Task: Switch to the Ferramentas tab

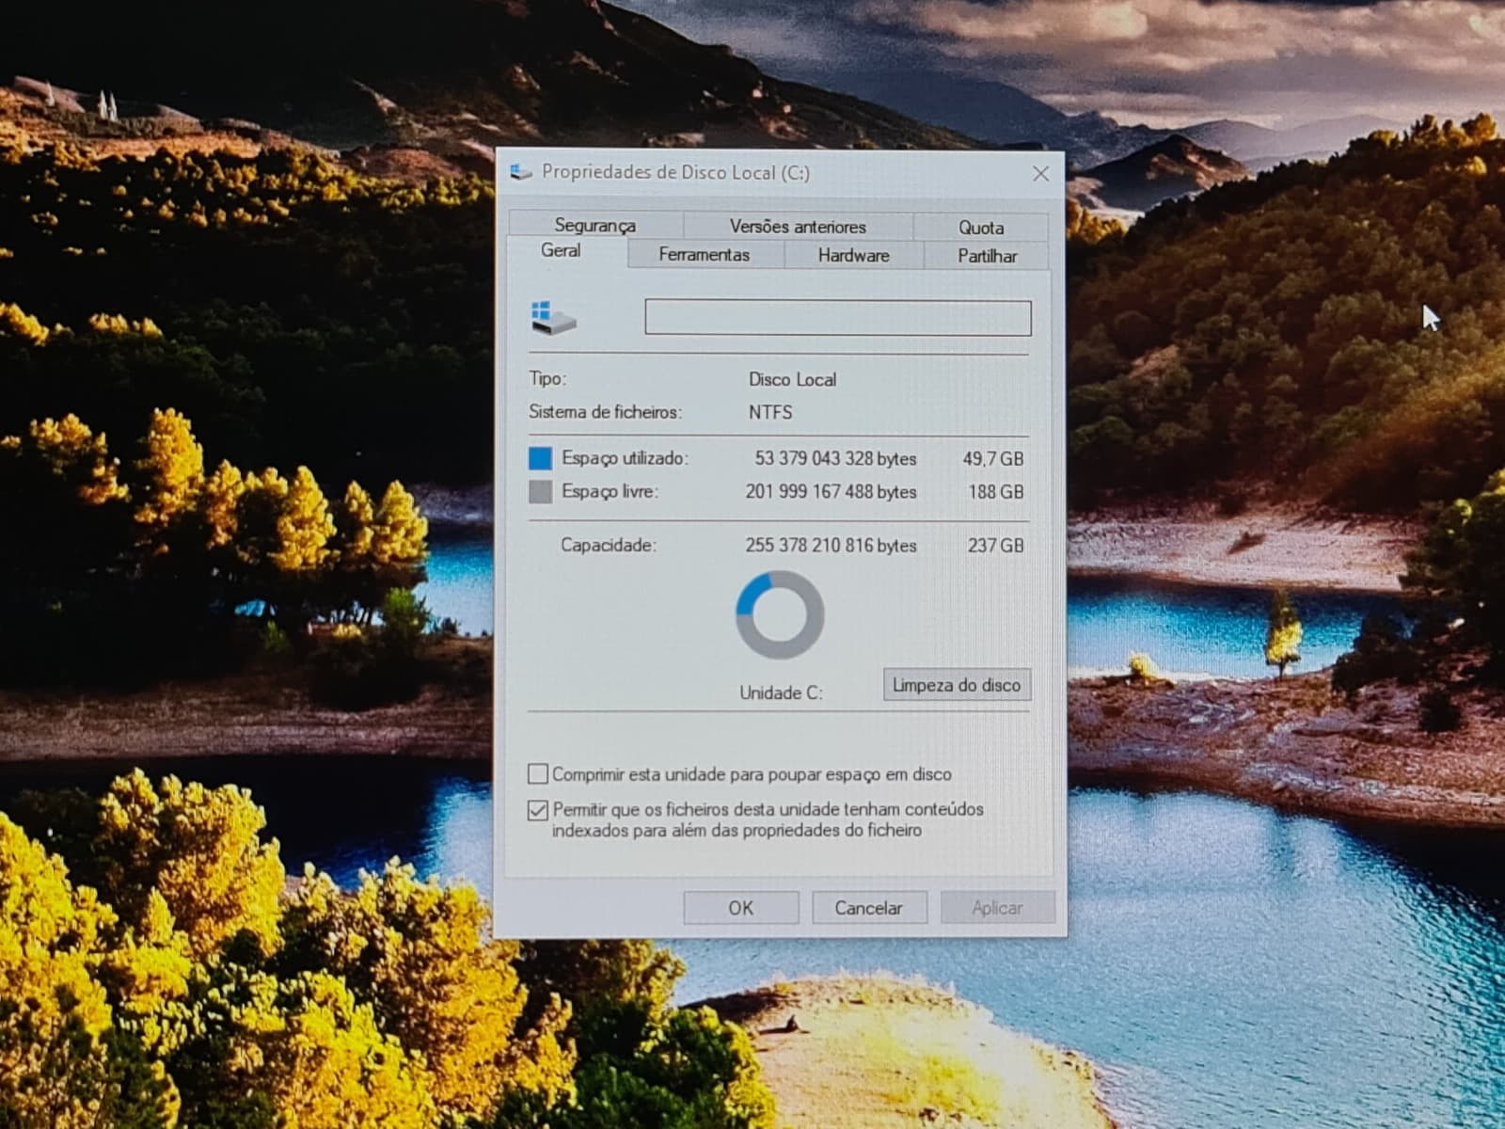Action: 705,255
